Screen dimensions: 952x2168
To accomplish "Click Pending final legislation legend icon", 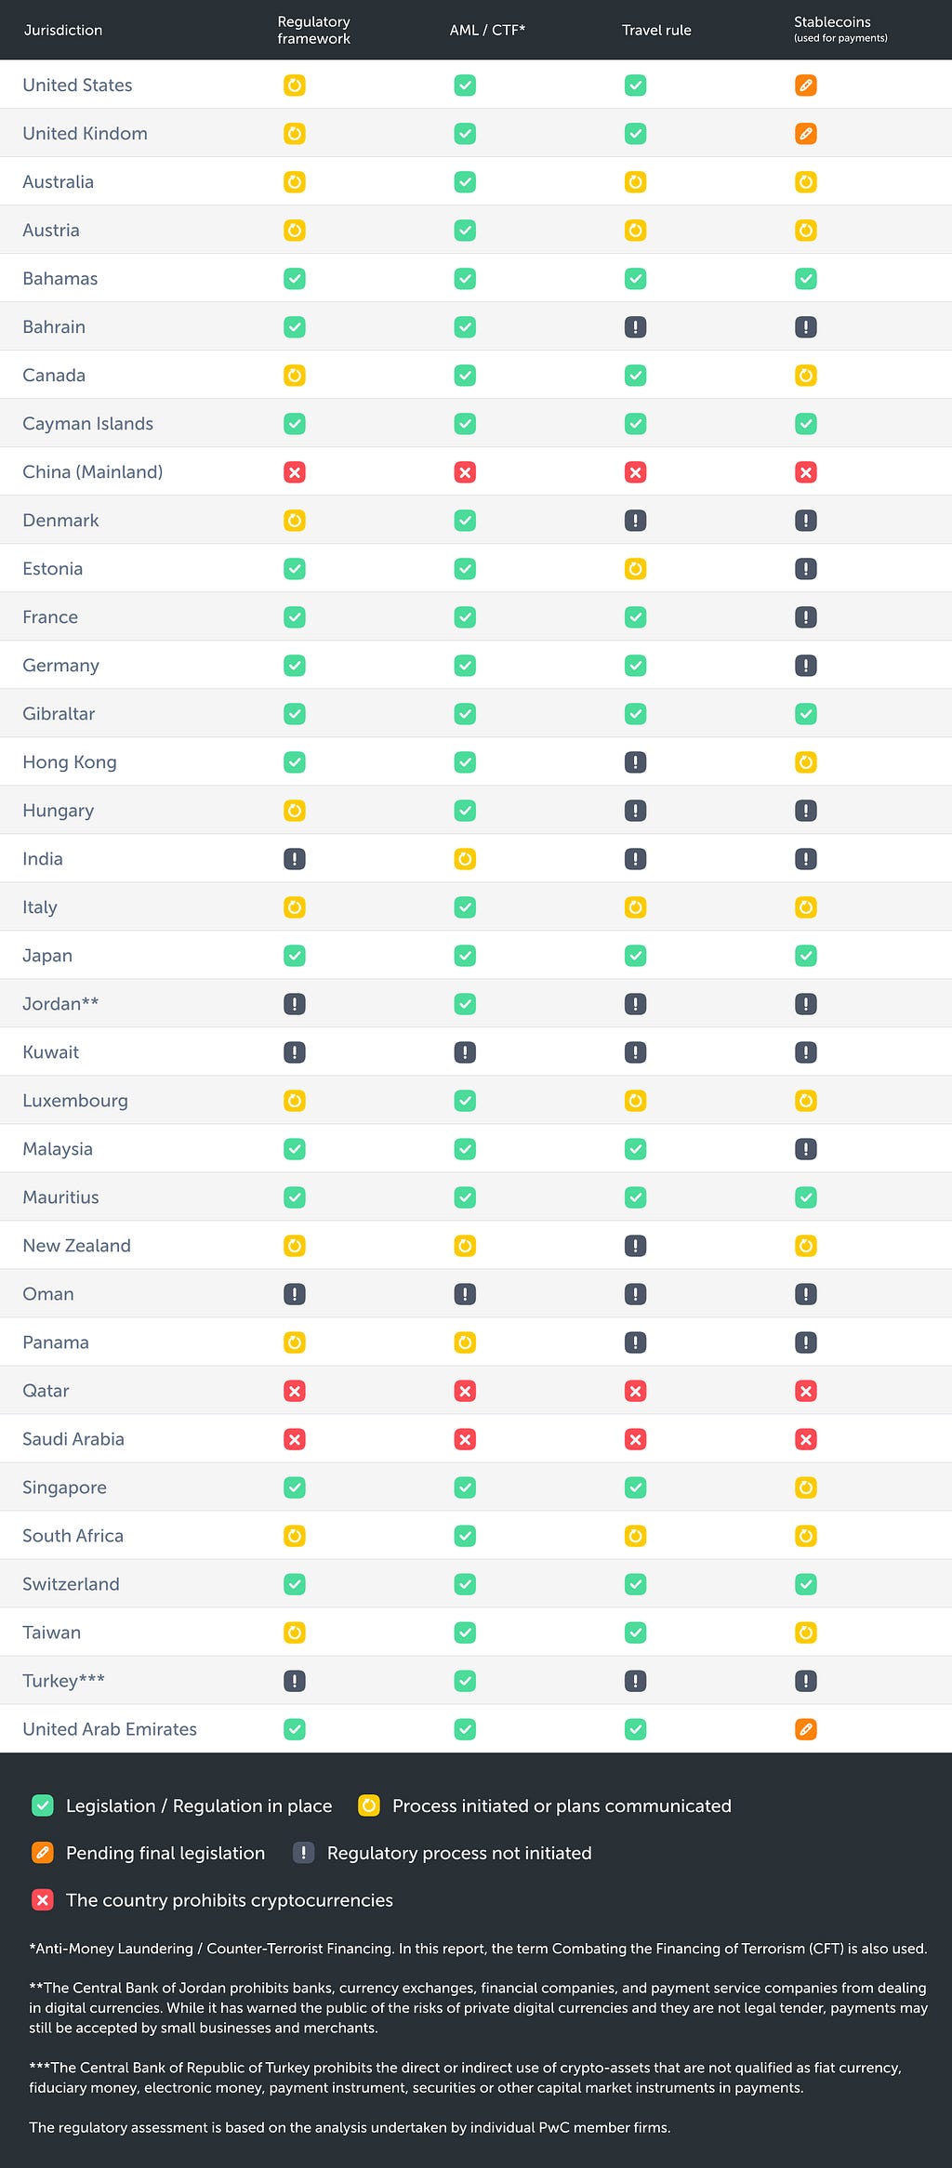I will [x=43, y=1853].
